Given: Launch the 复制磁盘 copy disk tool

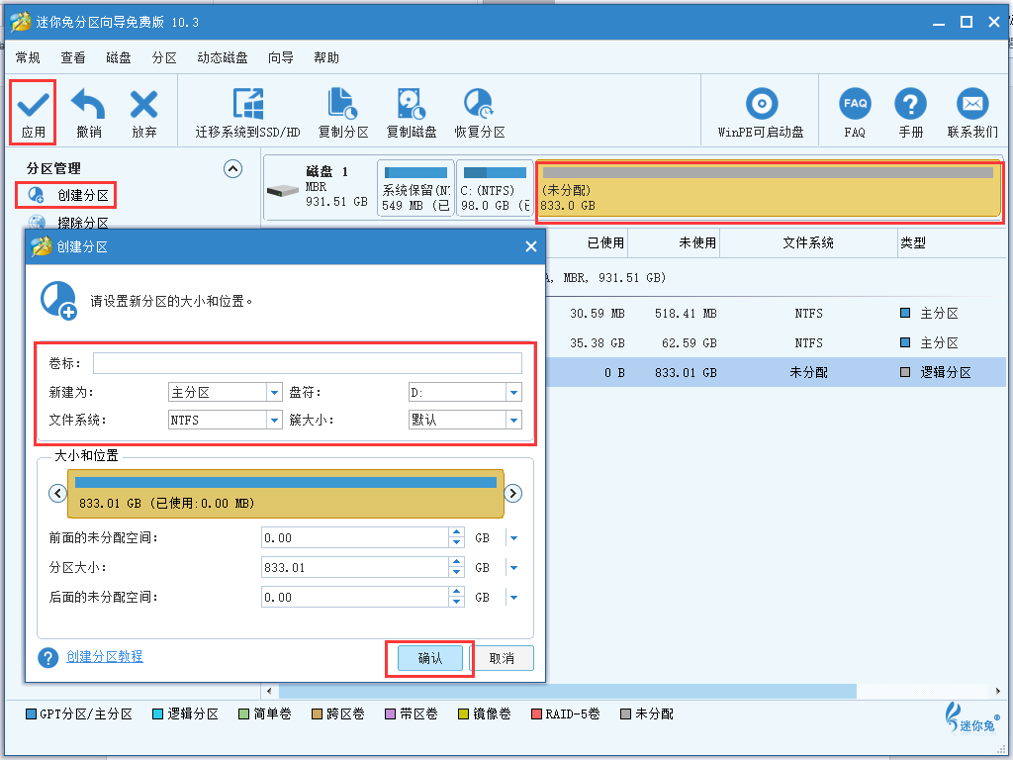Looking at the screenshot, I should pyautogui.click(x=411, y=113).
